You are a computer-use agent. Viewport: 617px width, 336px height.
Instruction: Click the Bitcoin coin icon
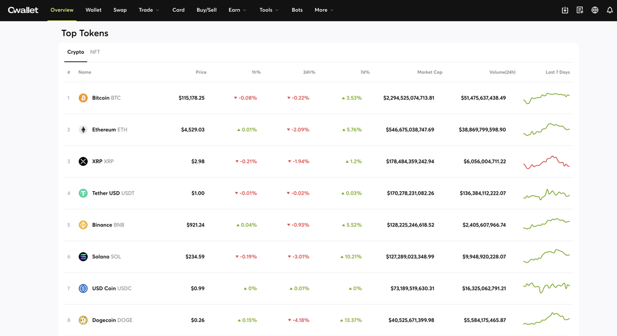[83, 98]
